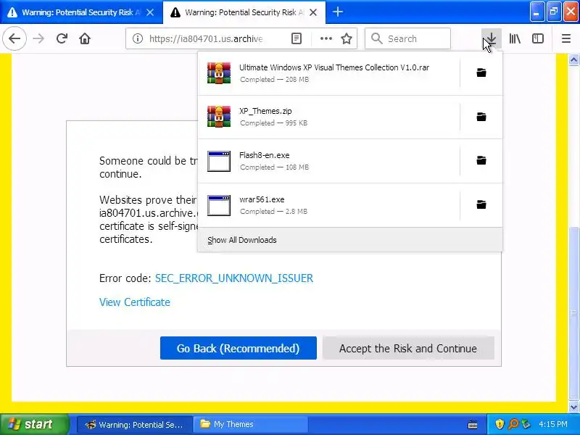Viewport: 580px width, 435px height.
Task: Open containing folder for XP_Themes.zip
Action: click(x=481, y=117)
